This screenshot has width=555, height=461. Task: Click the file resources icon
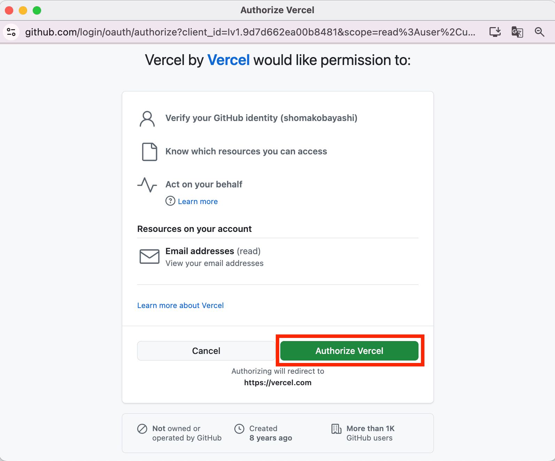[149, 152]
